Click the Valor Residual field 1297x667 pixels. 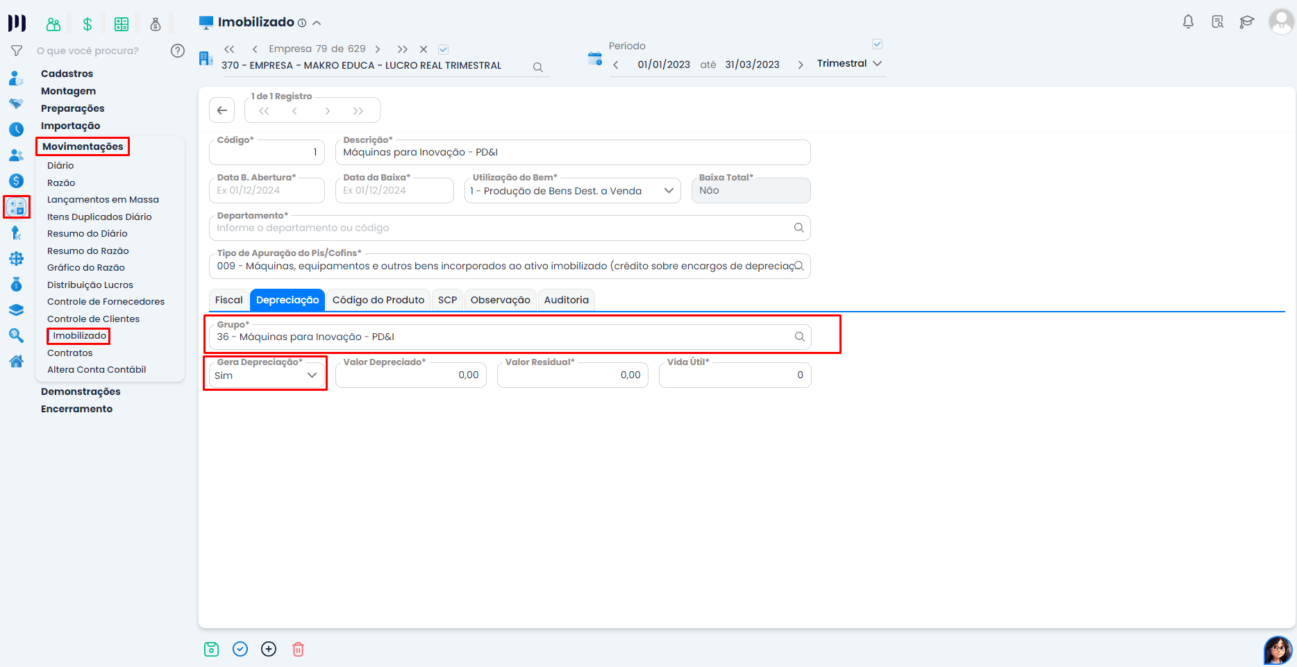[x=572, y=375]
